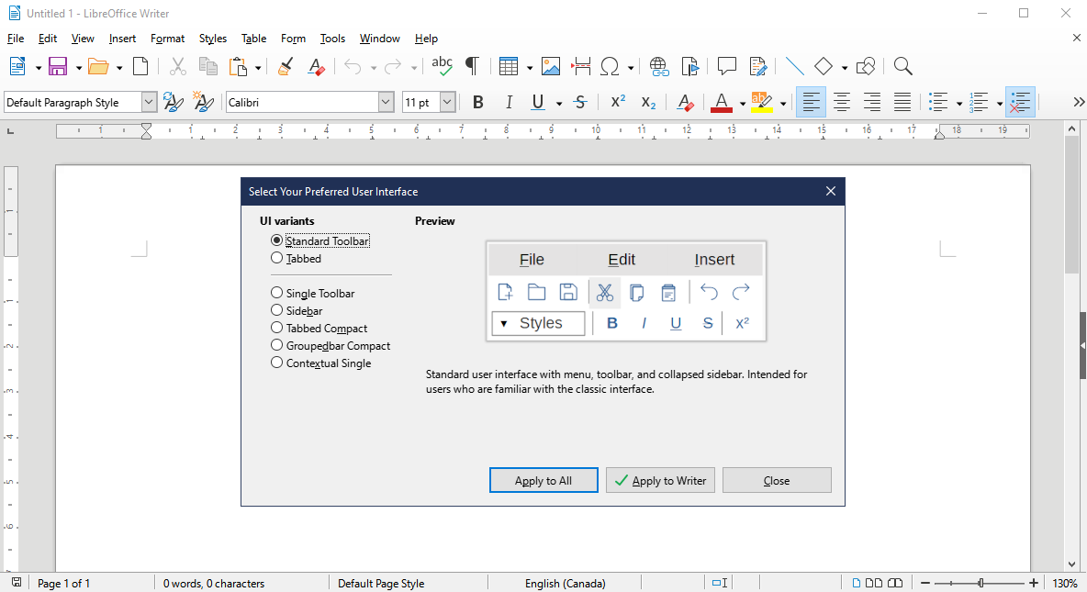Insert an image using the toolbar icon
The height and width of the screenshot is (592, 1087).
click(x=550, y=66)
